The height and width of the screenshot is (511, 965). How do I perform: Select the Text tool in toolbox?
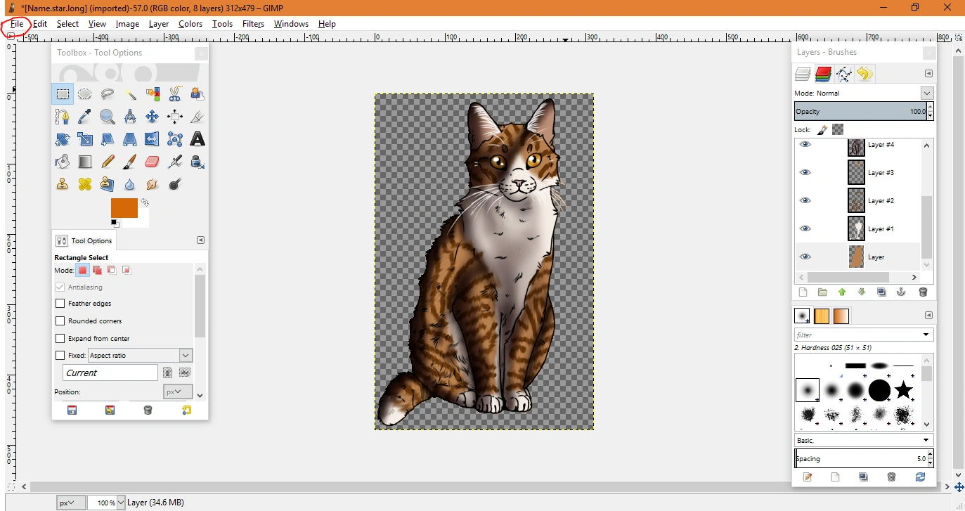pyautogui.click(x=197, y=139)
